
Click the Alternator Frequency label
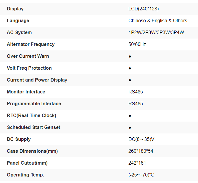pyautogui.click(x=30, y=44)
